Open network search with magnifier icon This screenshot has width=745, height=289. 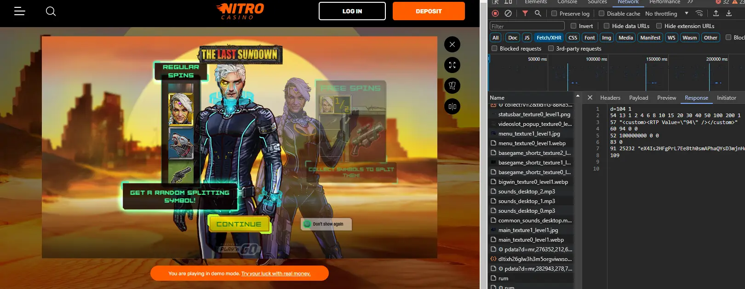[x=538, y=13]
